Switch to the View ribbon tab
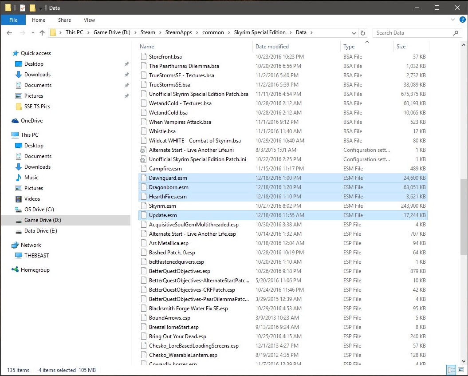 tap(89, 20)
